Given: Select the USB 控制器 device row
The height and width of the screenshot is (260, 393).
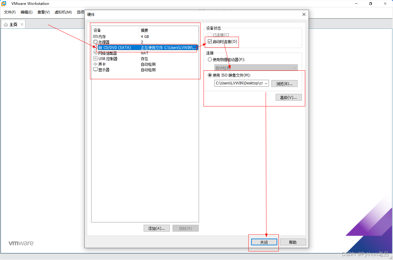Looking at the screenshot, I should click(x=145, y=59).
